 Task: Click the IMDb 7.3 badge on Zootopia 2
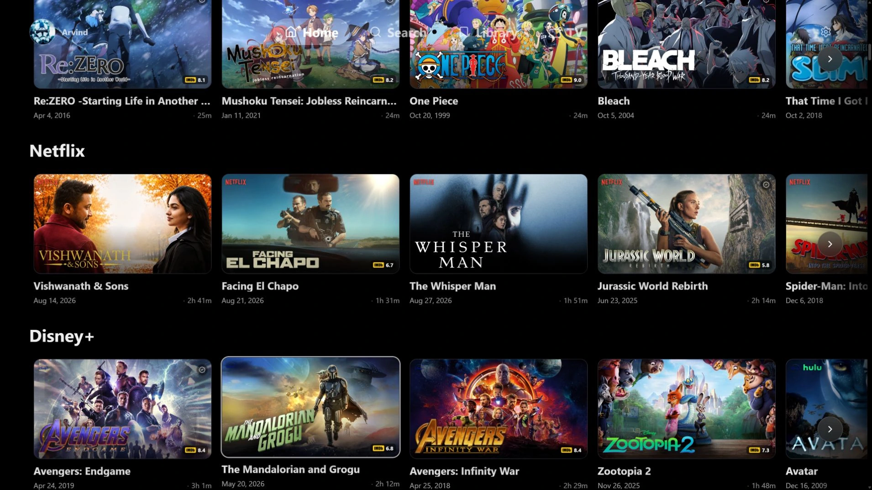pyautogui.click(x=759, y=450)
